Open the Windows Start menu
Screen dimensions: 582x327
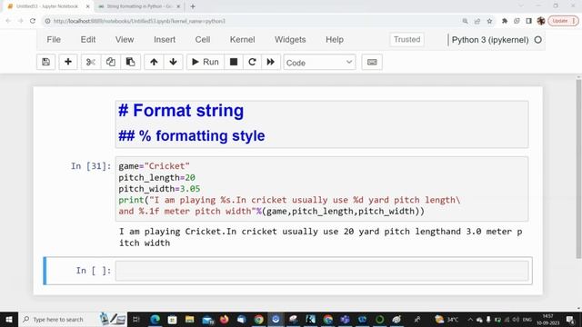click(8, 319)
